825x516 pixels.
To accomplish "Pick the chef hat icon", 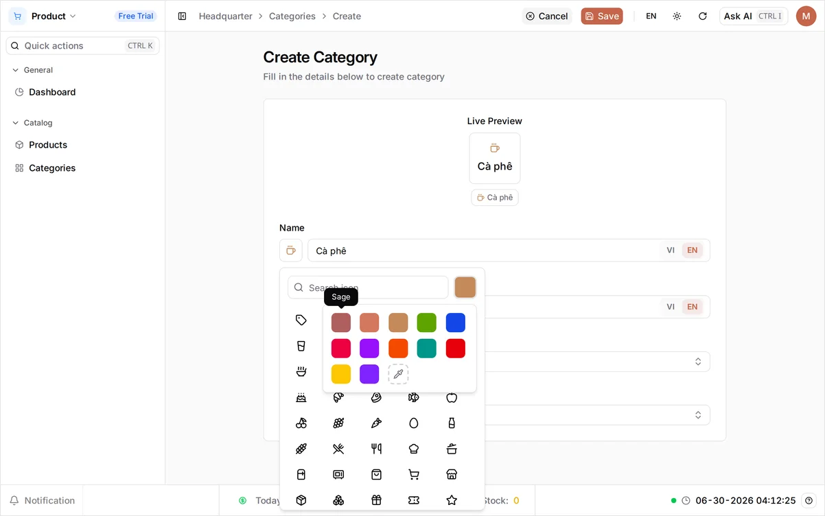I will (414, 449).
